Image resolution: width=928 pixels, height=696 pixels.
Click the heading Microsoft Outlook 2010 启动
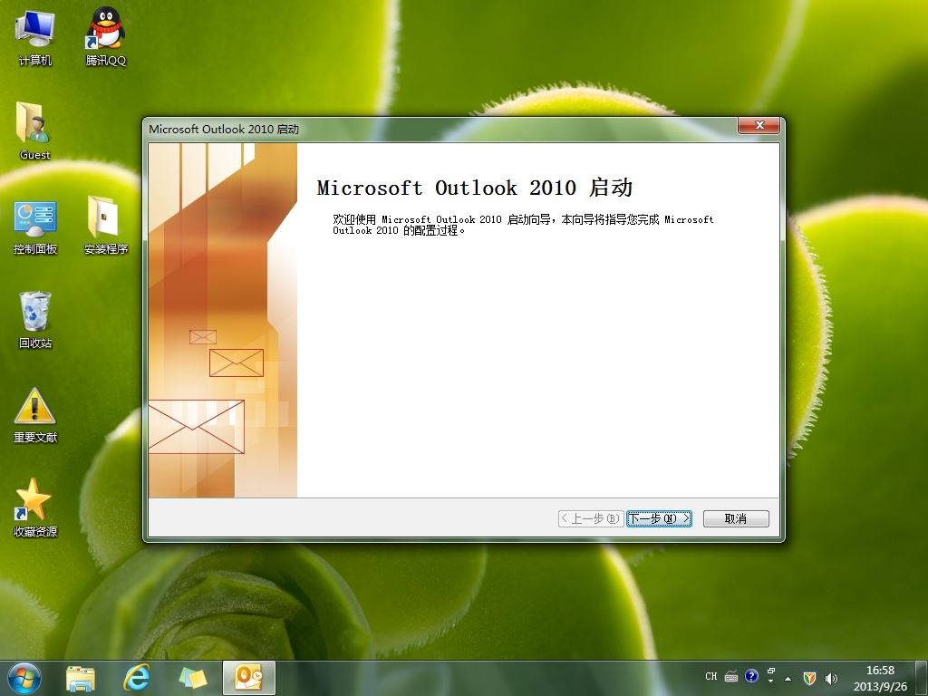click(475, 188)
